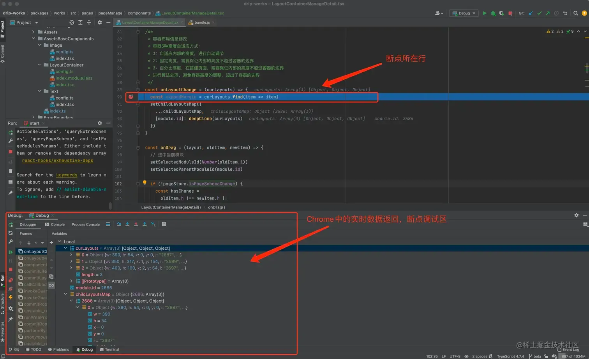Open Search Everywhere magnifier icon
The image size is (589, 359).
(576, 13)
